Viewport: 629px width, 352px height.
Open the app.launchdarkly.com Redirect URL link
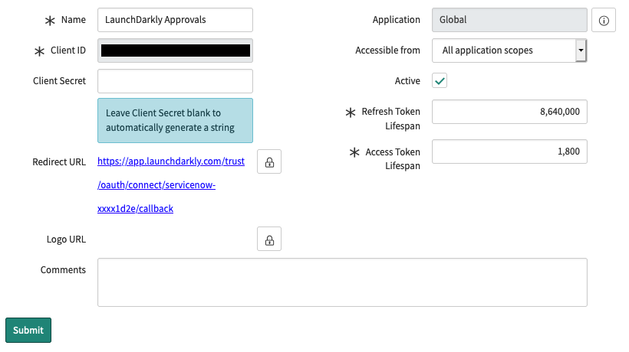(x=170, y=185)
